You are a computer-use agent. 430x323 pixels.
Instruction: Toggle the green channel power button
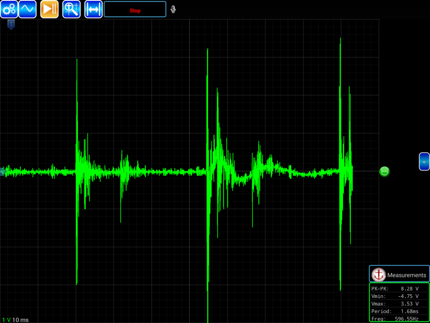[384, 171]
